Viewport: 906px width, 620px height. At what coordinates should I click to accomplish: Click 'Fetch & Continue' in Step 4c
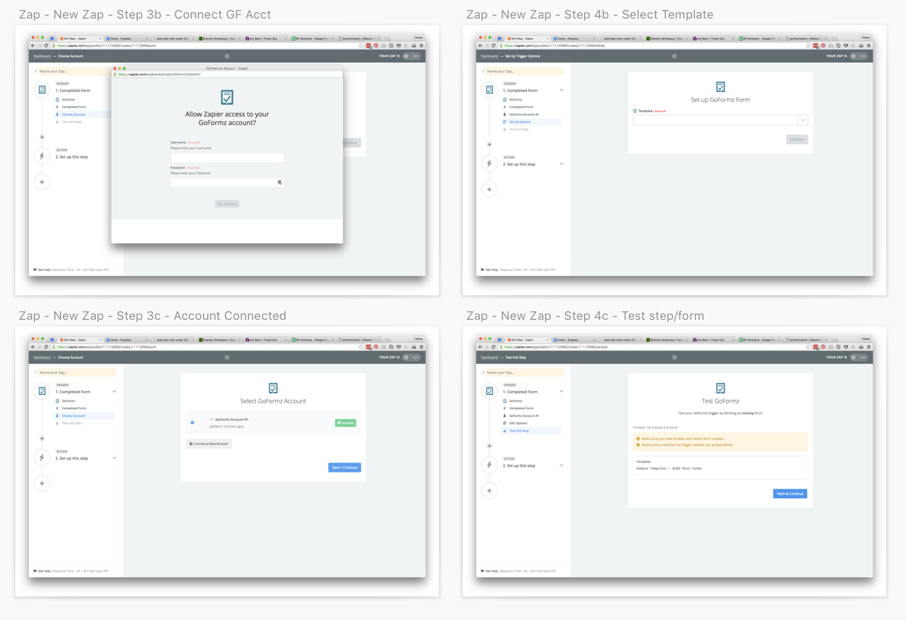click(790, 494)
